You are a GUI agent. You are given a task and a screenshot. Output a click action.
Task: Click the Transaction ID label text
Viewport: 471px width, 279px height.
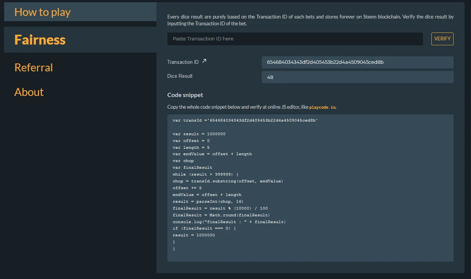183,62
